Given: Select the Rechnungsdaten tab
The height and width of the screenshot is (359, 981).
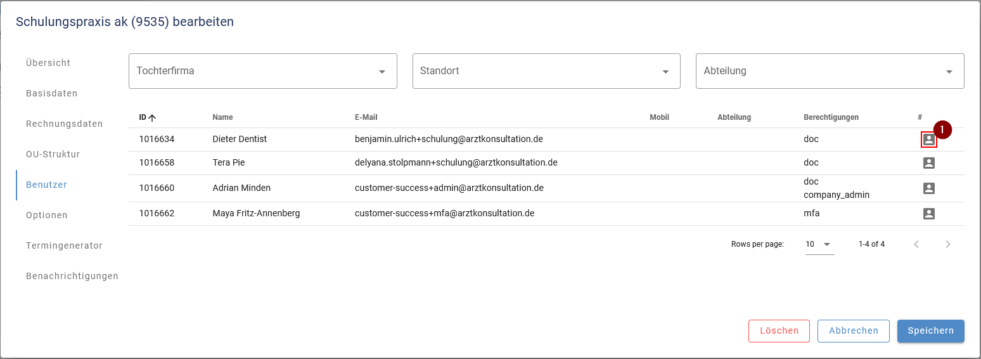Looking at the screenshot, I should pos(64,124).
